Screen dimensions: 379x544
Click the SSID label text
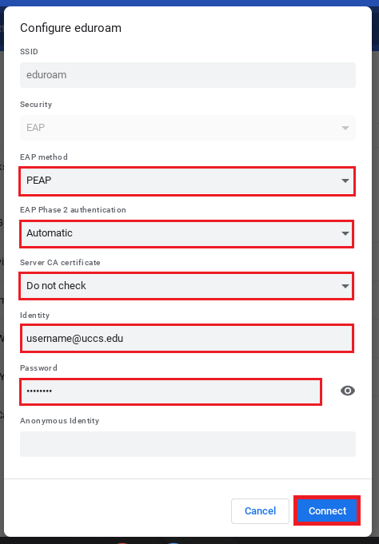click(x=29, y=52)
